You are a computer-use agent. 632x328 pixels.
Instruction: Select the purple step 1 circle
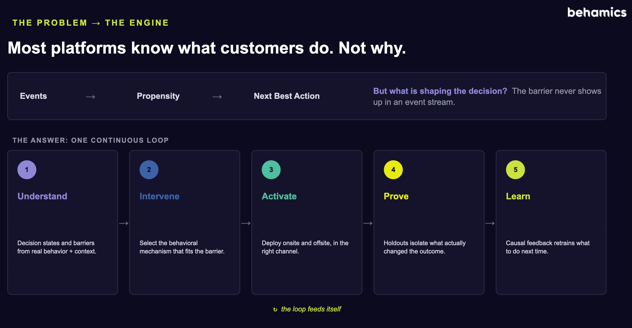[x=27, y=170]
